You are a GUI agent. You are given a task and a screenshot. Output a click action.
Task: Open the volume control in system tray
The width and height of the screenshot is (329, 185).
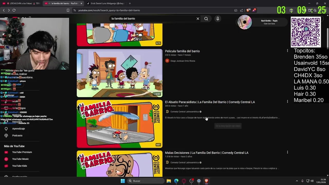[x=312, y=181]
